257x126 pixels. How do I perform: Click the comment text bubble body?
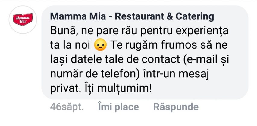[x=145, y=52]
